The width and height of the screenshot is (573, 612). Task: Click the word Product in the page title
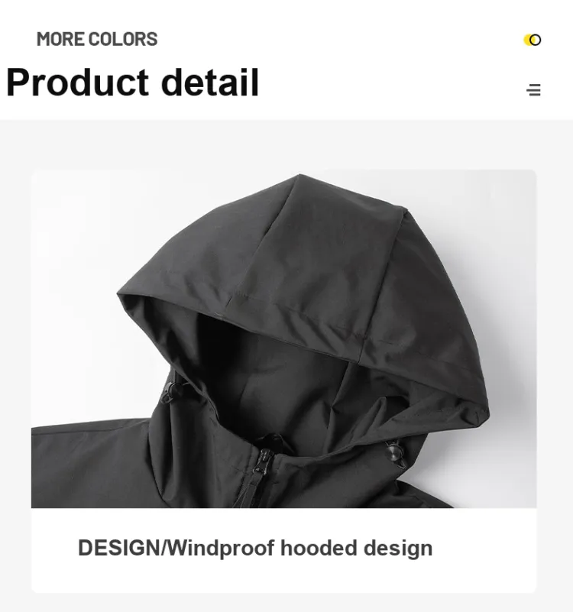77,83
